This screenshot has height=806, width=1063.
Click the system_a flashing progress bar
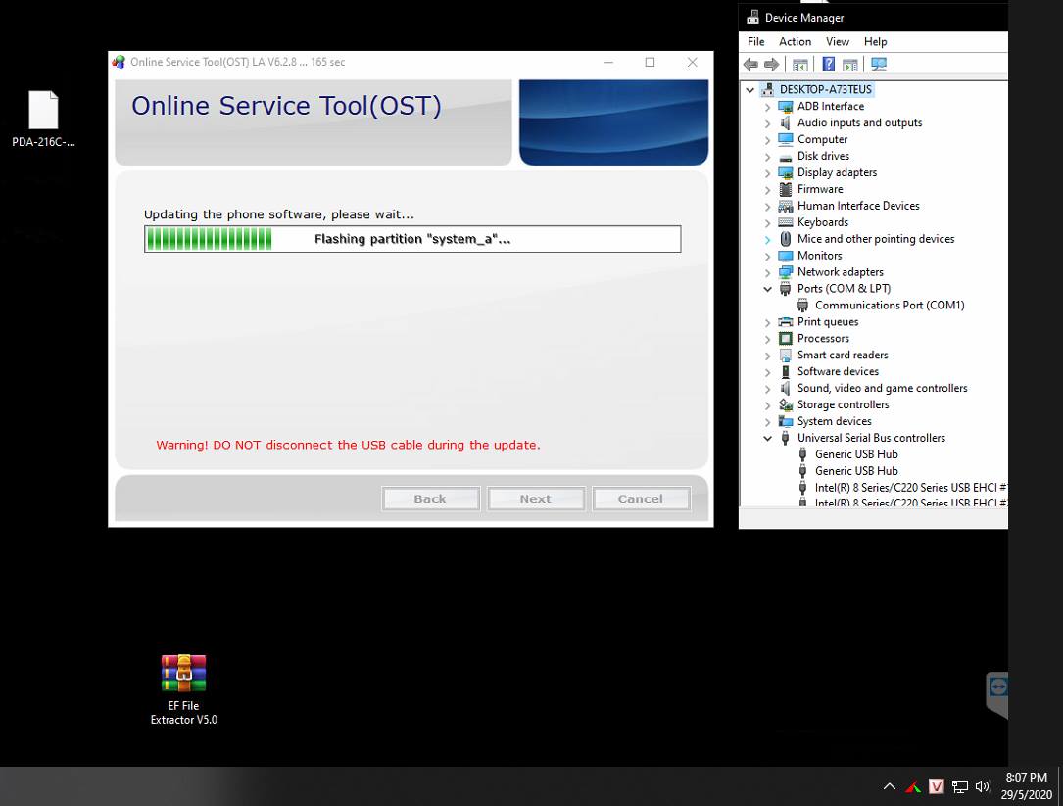pyautogui.click(x=412, y=239)
